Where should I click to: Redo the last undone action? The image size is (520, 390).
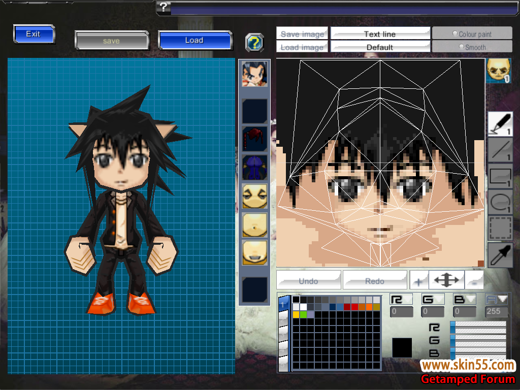pyautogui.click(x=375, y=280)
